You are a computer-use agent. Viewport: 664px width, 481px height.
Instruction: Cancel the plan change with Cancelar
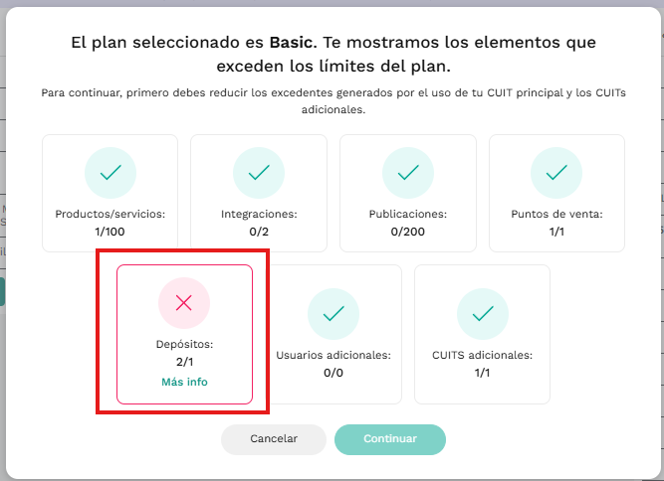click(x=274, y=439)
